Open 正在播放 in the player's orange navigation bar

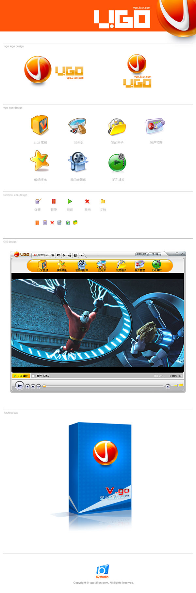tap(156, 266)
